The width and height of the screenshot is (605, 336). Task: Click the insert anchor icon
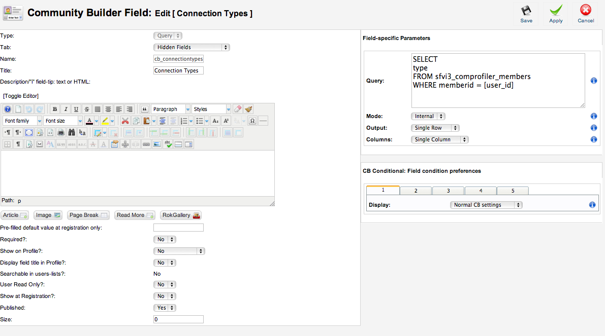click(125, 144)
